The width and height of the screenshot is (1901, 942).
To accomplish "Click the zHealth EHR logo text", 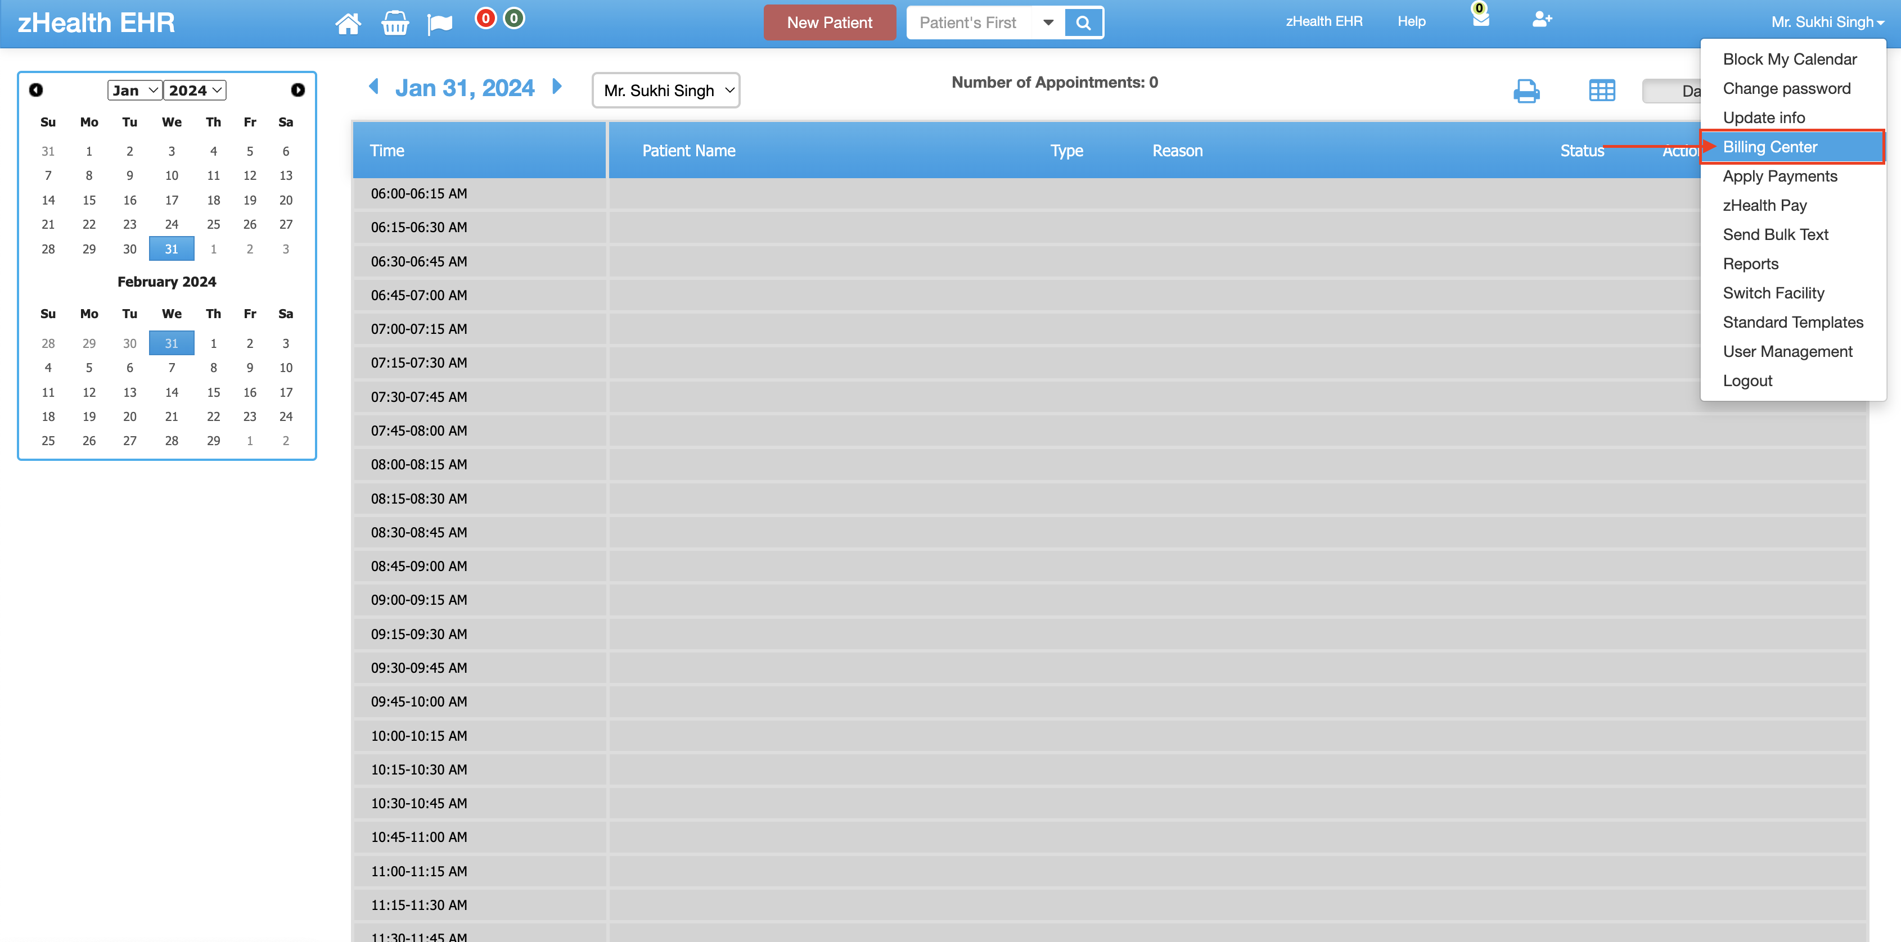I will point(96,23).
